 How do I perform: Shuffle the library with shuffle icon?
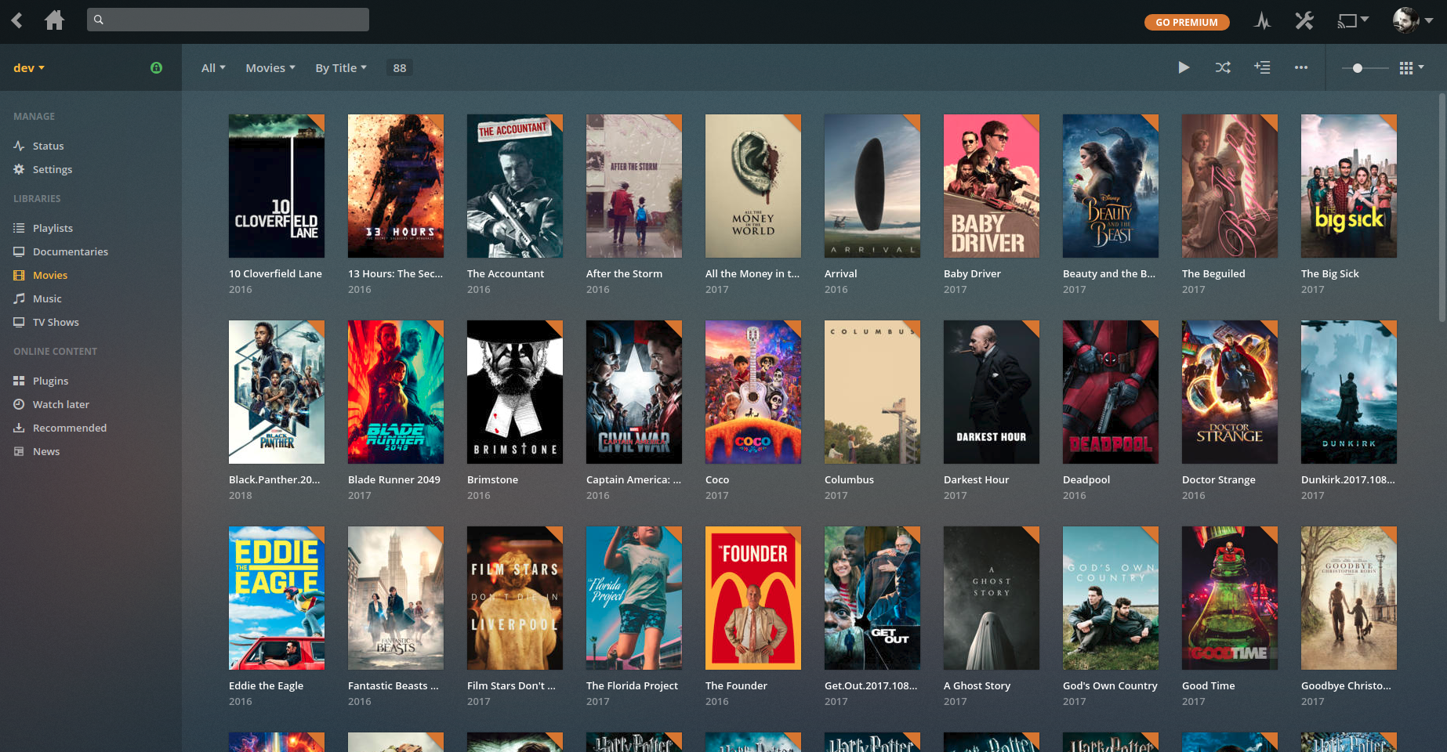pyautogui.click(x=1223, y=67)
